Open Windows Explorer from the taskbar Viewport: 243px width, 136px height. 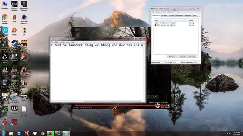click(x=11, y=133)
